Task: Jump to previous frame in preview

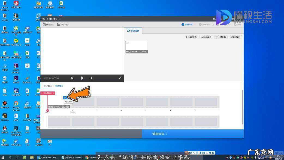Action: pyautogui.click(x=72, y=78)
